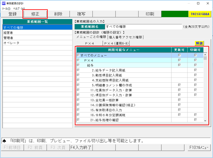Viewport: 213px width, 158px height.
Task: Click the 複写 toolbar button
Action: pyautogui.click(x=81, y=14)
